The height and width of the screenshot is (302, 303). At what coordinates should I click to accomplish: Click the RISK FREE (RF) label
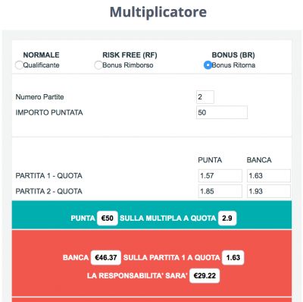click(130, 55)
